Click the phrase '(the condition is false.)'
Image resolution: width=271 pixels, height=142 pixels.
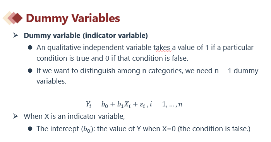point(214,129)
